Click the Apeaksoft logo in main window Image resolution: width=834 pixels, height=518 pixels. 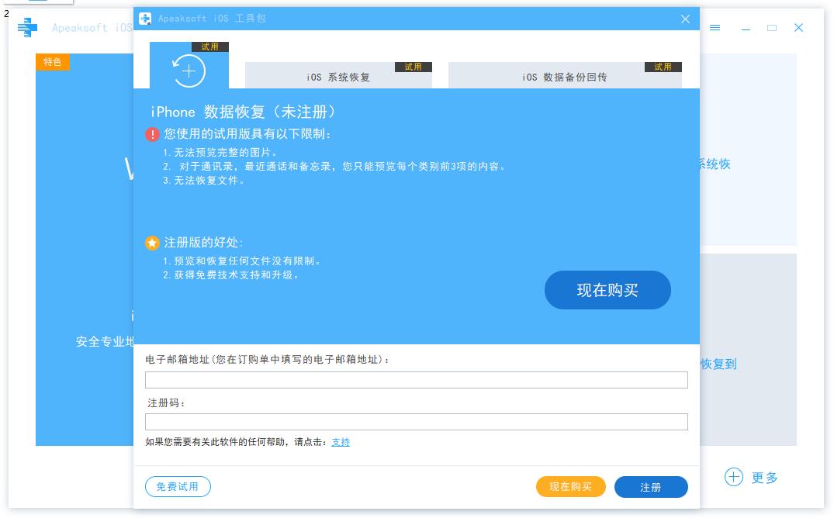28,28
